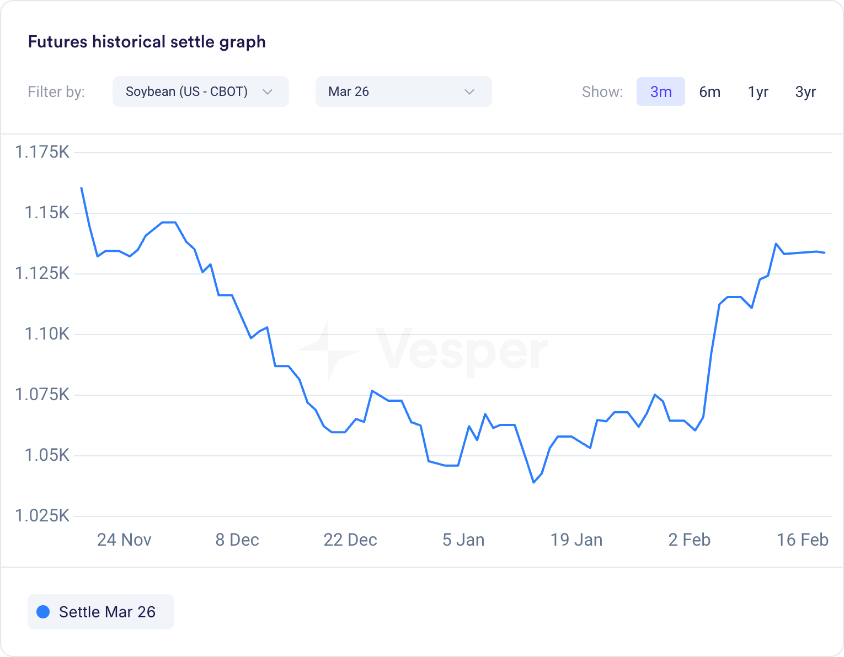
Task: Click the chart's lowest point in mid-January
Action: (x=533, y=482)
